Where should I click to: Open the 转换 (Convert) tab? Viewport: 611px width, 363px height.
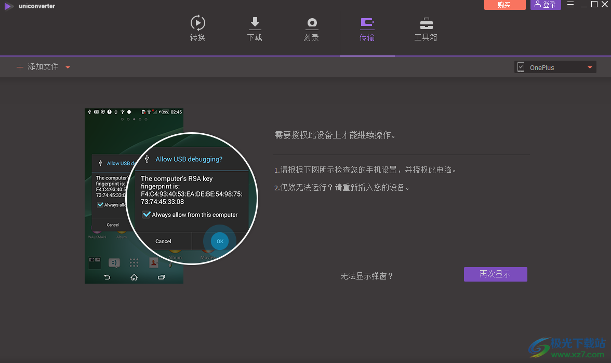[x=197, y=29]
